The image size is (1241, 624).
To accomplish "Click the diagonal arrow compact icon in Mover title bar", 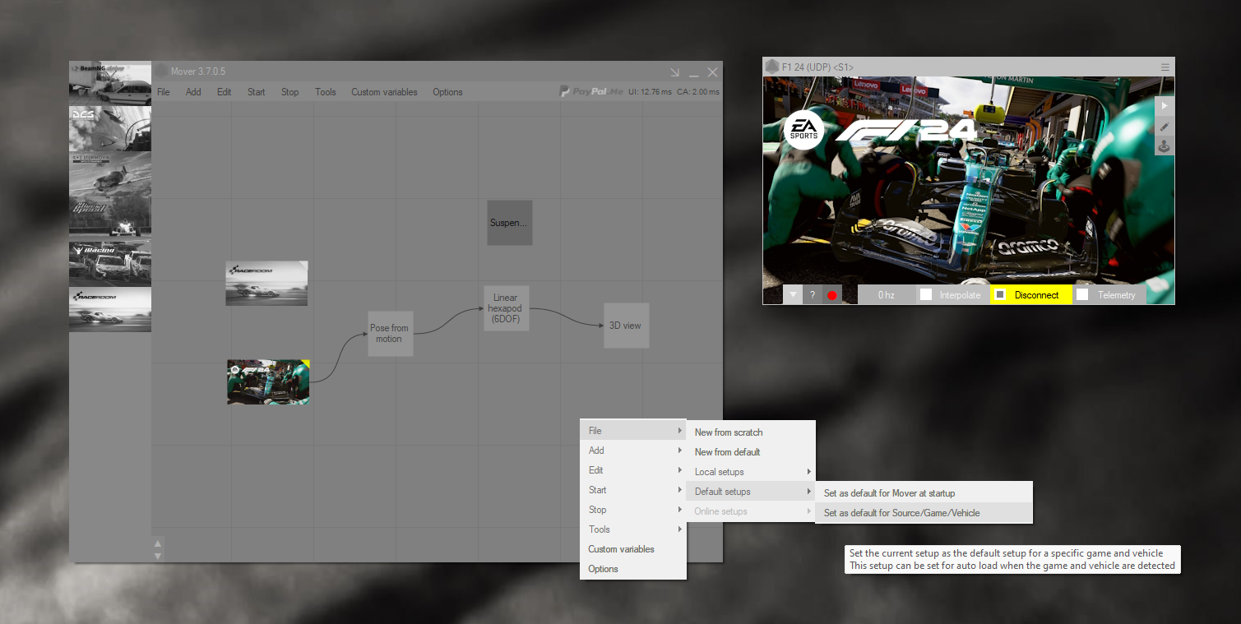I will coord(676,72).
